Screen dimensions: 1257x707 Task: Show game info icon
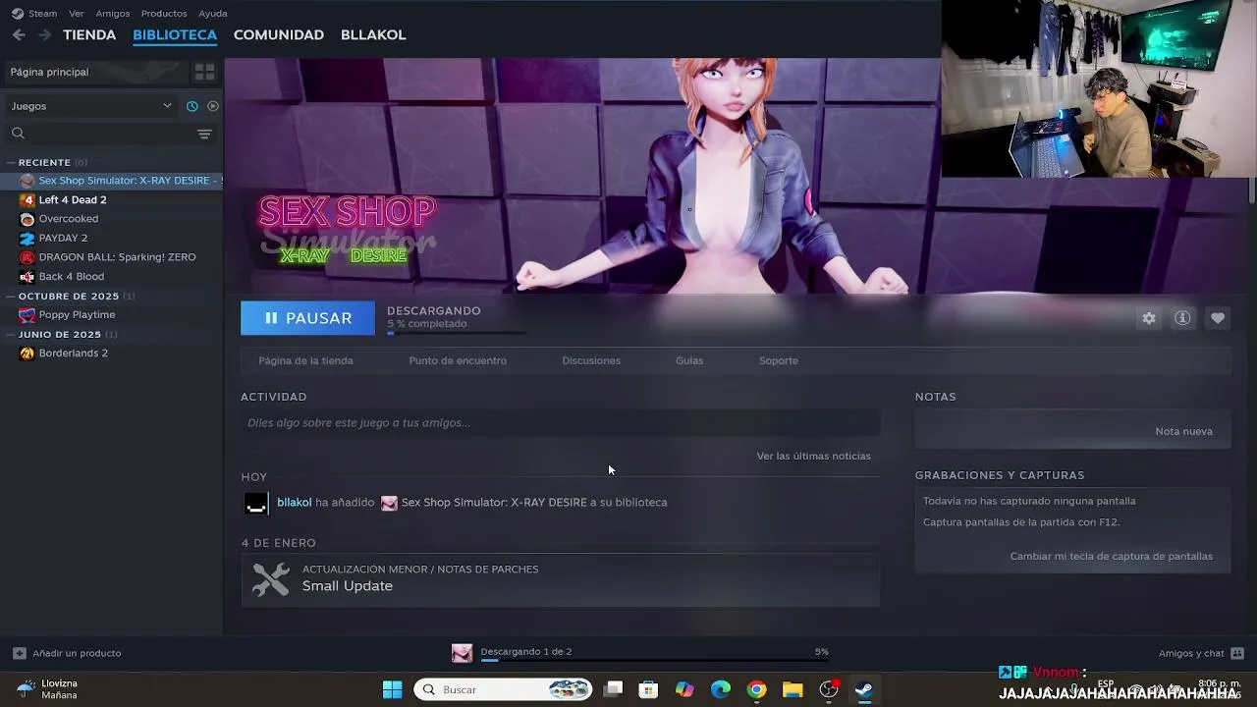[1182, 318]
